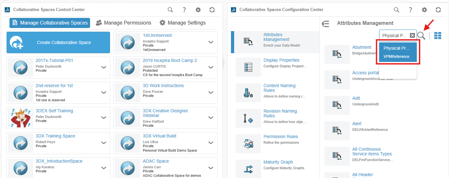Click search icon in Control Center header

tap(170, 10)
